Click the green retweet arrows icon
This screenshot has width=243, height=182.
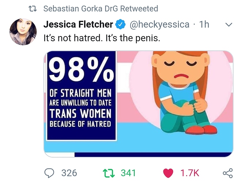[109, 173]
